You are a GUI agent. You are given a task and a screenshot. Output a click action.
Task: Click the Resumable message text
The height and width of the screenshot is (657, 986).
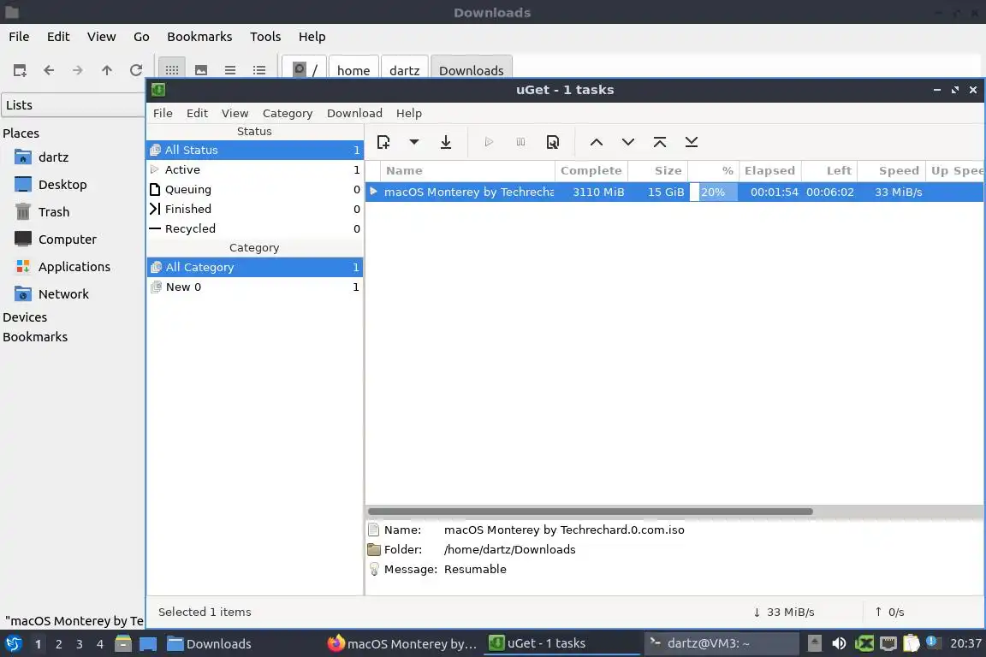coord(475,569)
